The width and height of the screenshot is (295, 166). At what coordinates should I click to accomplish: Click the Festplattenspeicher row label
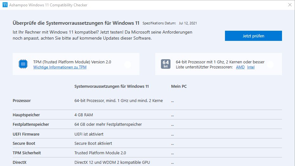pos(31,124)
